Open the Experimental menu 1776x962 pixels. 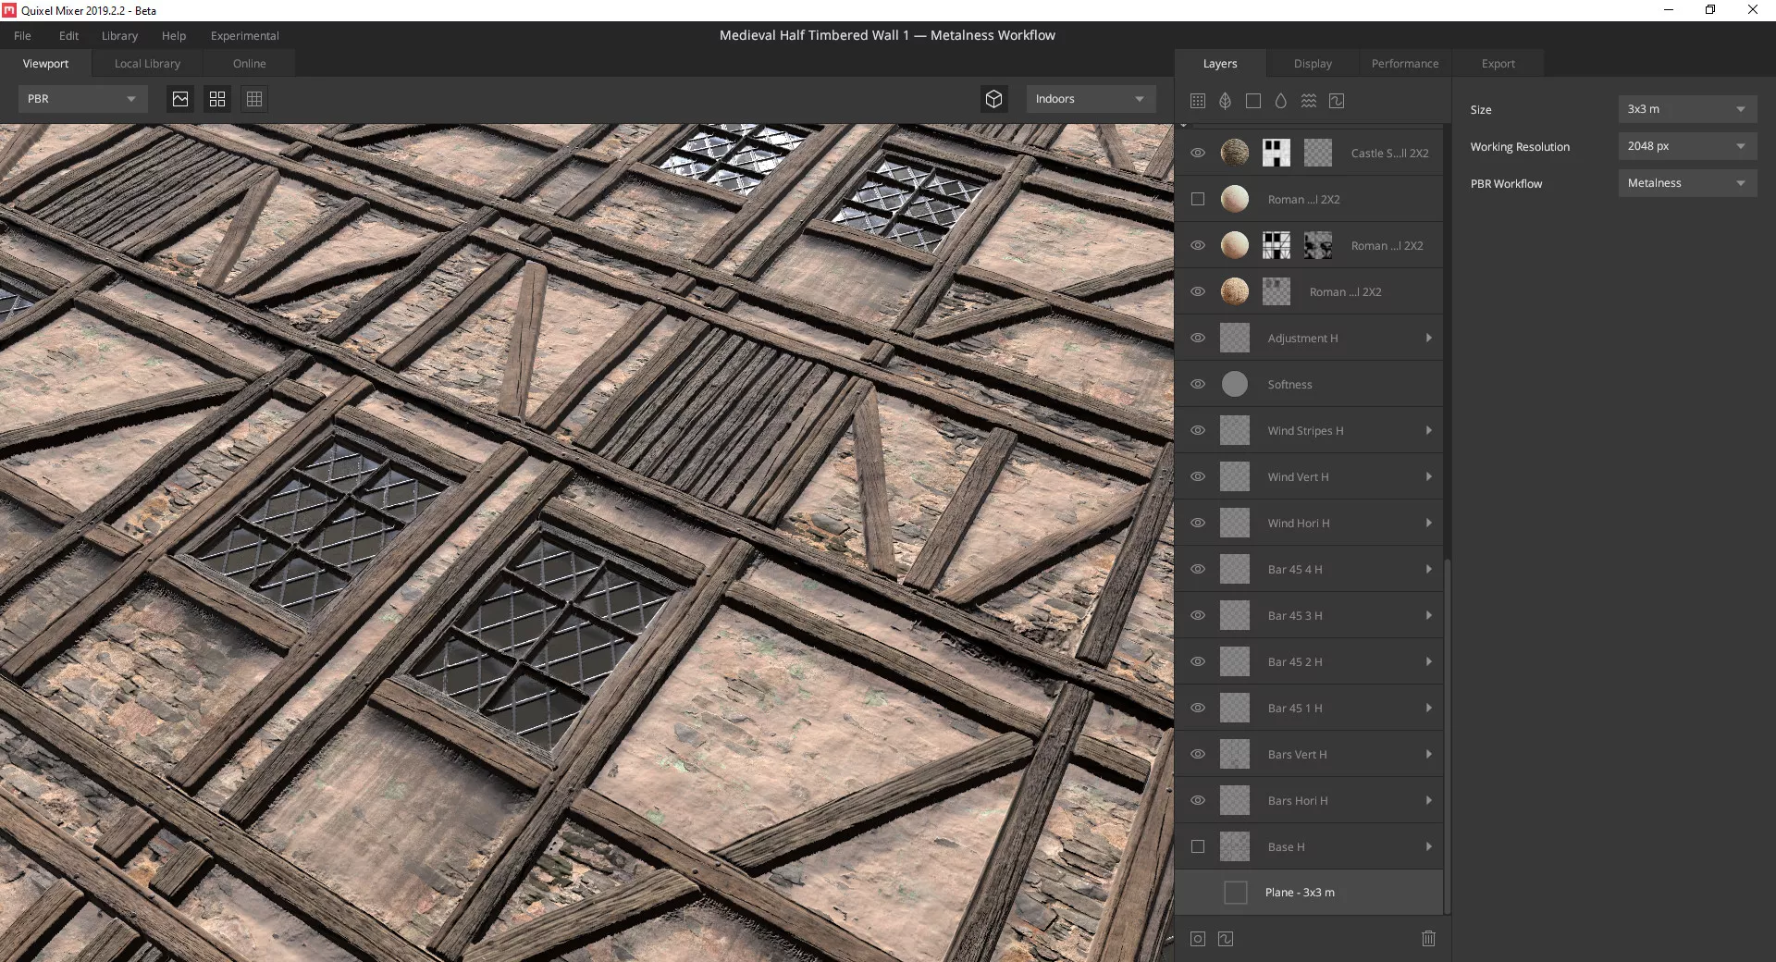(x=244, y=36)
